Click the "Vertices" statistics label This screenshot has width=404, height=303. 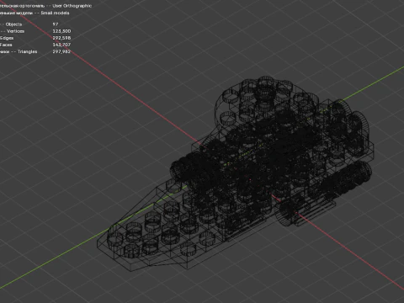pos(15,31)
